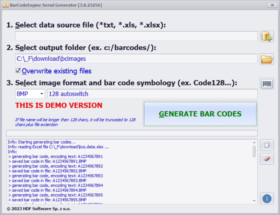Click the log scrollbar down arrow
Screen dimensions: 280x215
[254, 201]
